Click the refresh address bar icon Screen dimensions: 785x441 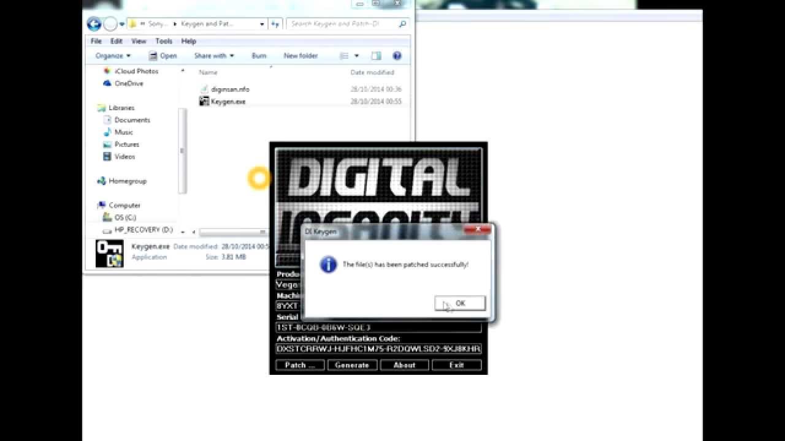point(275,24)
